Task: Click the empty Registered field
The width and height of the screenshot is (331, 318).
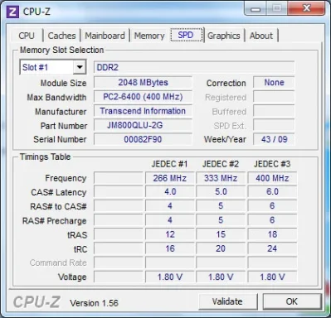Action: click(x=274, y=97)
